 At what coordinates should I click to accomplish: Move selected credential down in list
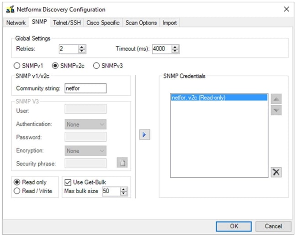pyautogui.click(x=276, y=110)
